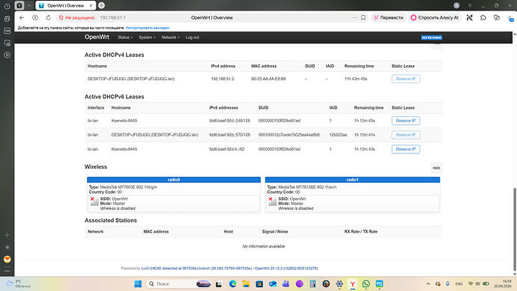517x291 pixels.
Task: Click the Не защищено security indicator
Action: 76,17
